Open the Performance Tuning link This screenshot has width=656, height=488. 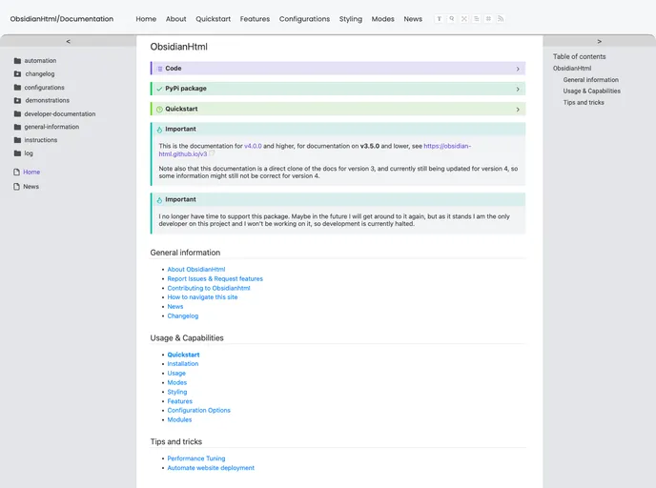[x=196, y=458]
